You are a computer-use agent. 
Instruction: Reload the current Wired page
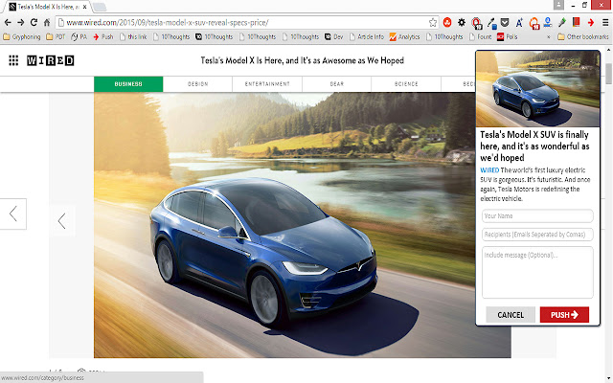pos(34,23)
